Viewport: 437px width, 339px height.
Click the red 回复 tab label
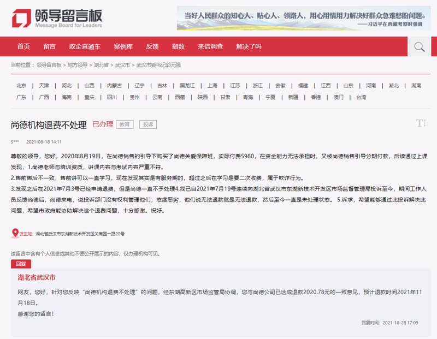coord(21,263)
